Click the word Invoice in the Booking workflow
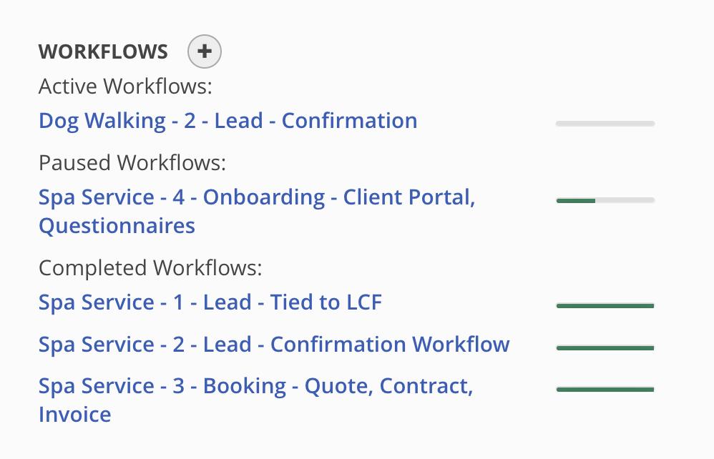Image resolution: width=714 pixels, height=459 pixels. coord(74,415)
